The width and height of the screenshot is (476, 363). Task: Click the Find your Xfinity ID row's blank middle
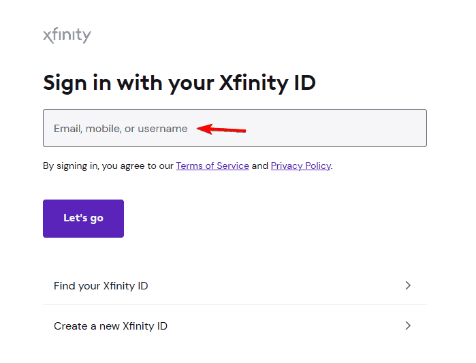273,285
